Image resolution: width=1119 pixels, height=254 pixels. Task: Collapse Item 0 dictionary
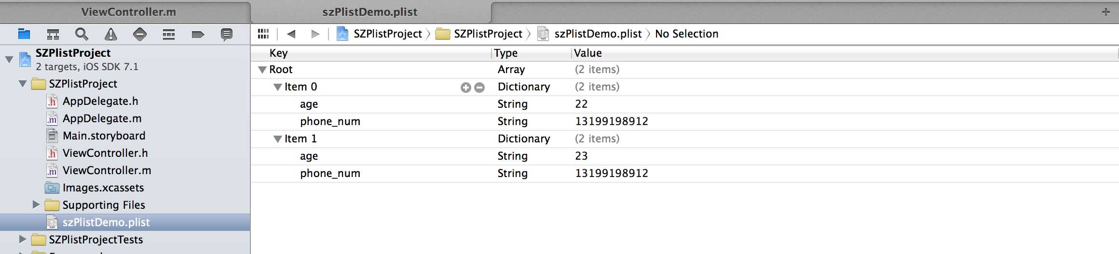[278, 87]
